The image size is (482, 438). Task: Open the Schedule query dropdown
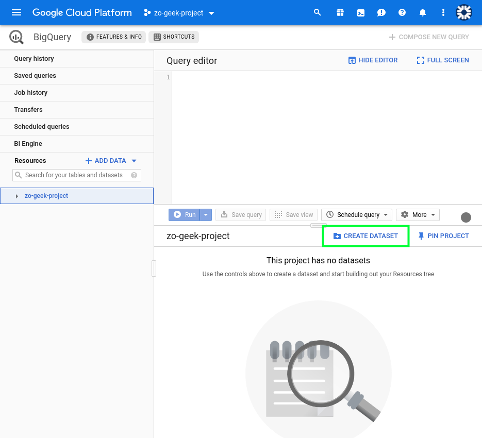[x=357, y=215]
